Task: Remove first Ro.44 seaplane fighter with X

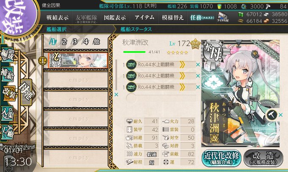Action: (198, 64)
